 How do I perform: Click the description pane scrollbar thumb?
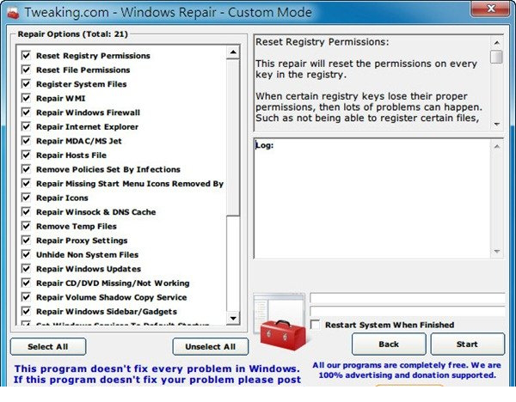497,56
